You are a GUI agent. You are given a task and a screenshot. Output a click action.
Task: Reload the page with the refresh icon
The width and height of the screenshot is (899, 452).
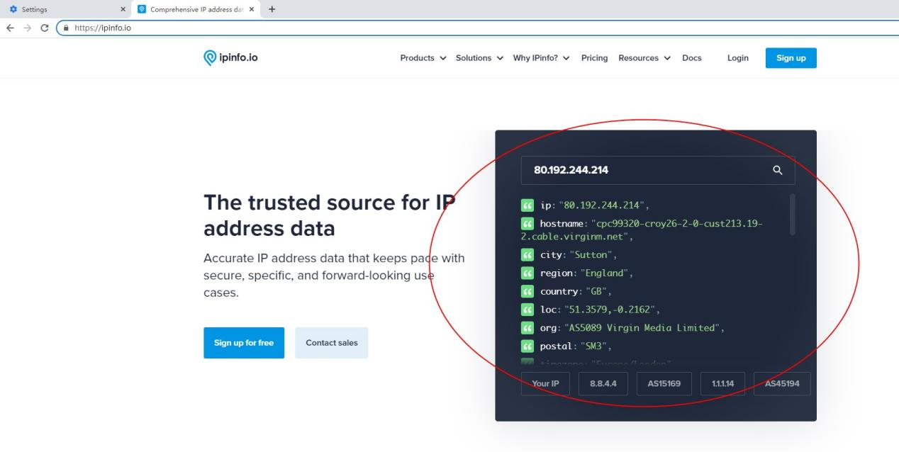[45, 28]
